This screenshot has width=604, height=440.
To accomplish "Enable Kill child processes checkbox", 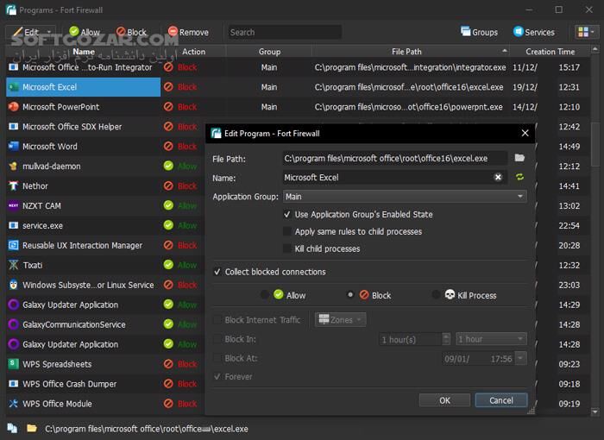I will (x=287, y=248).
